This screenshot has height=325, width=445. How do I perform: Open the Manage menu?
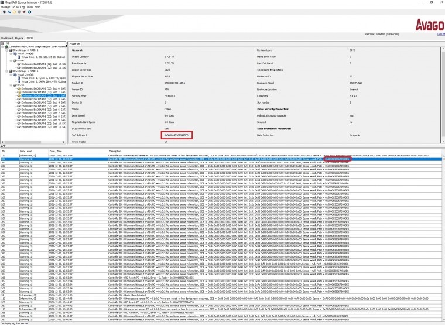5,7
